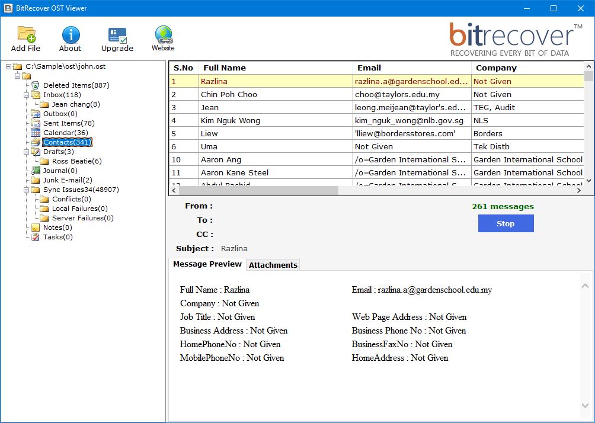Collapse the Sync Issues tree node
This screenshot has width=595, height=423.
click(27, 190)
